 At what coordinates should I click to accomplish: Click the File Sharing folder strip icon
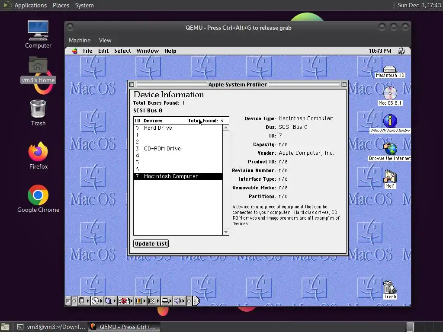coord(108,301)
